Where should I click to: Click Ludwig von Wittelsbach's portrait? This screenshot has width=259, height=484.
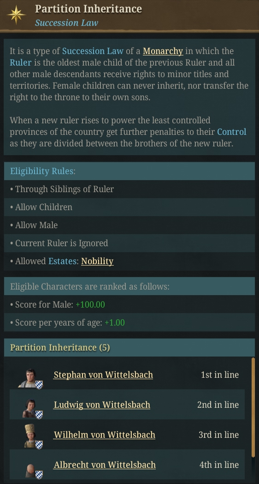coord(29,408)
